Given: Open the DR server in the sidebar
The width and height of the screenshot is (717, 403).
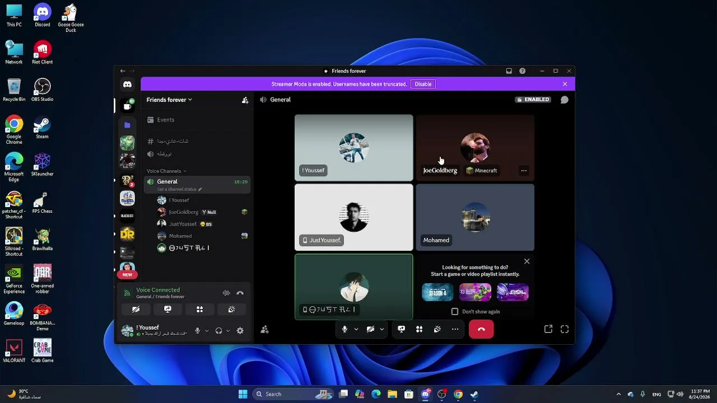Looking at the screenshot, I should 127,234.
